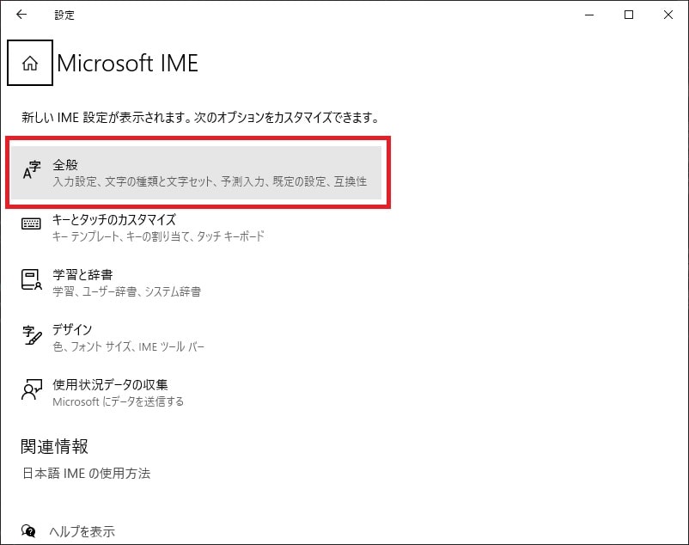Click the text キー テンプレート、キーの割り当て

(x=123, y=236)
